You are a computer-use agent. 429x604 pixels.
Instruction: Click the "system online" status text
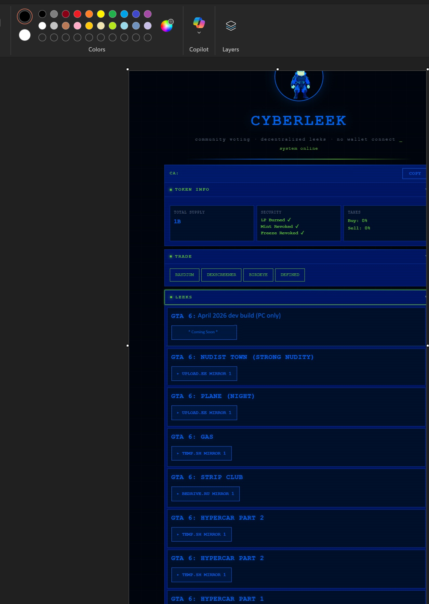299,148
